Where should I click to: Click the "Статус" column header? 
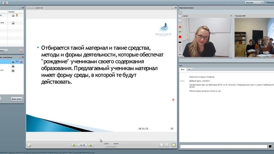pos(12,12)
